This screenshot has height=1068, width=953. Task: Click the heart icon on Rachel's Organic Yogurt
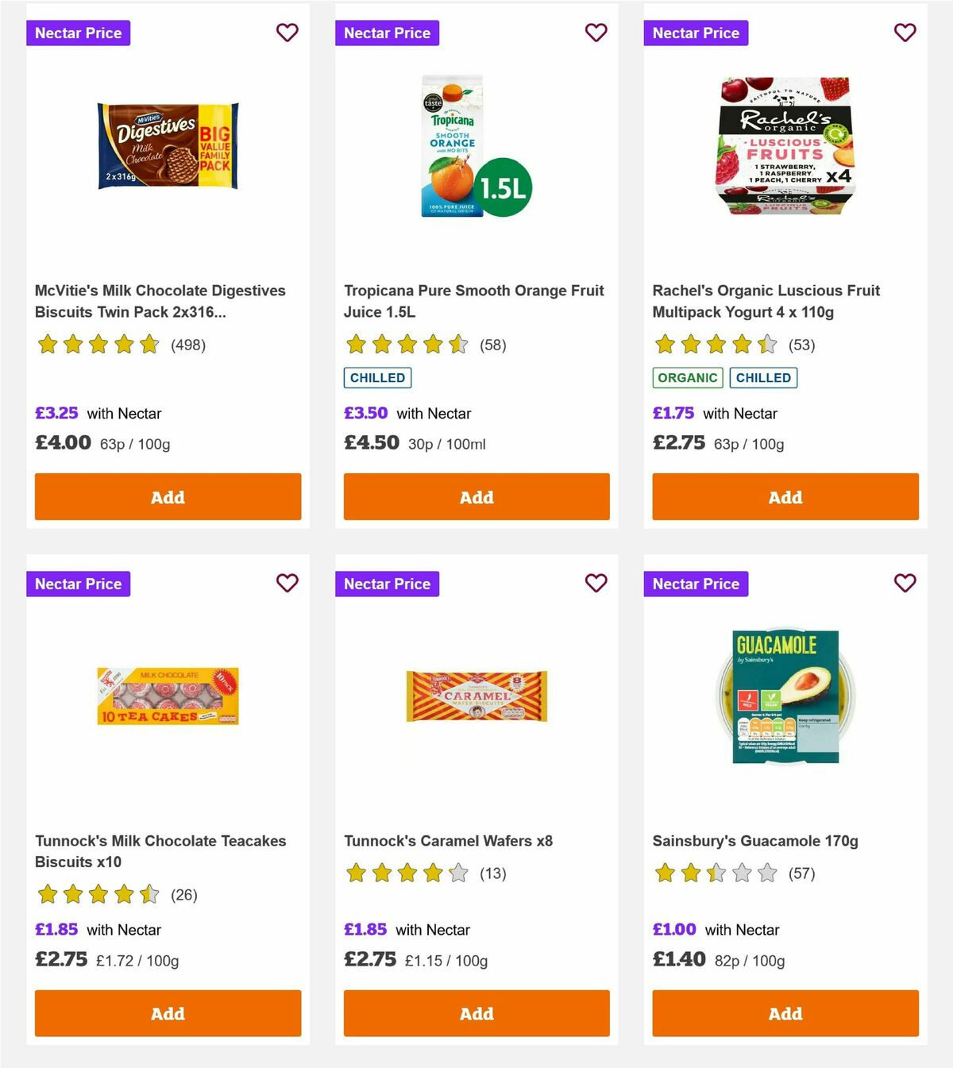pyautogui.click(x=905, y=33)
